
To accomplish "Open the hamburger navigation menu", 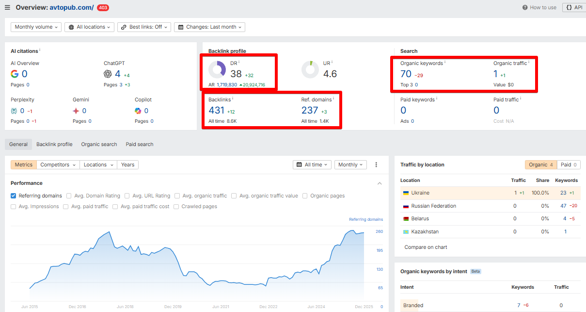I will pos(7,8).
